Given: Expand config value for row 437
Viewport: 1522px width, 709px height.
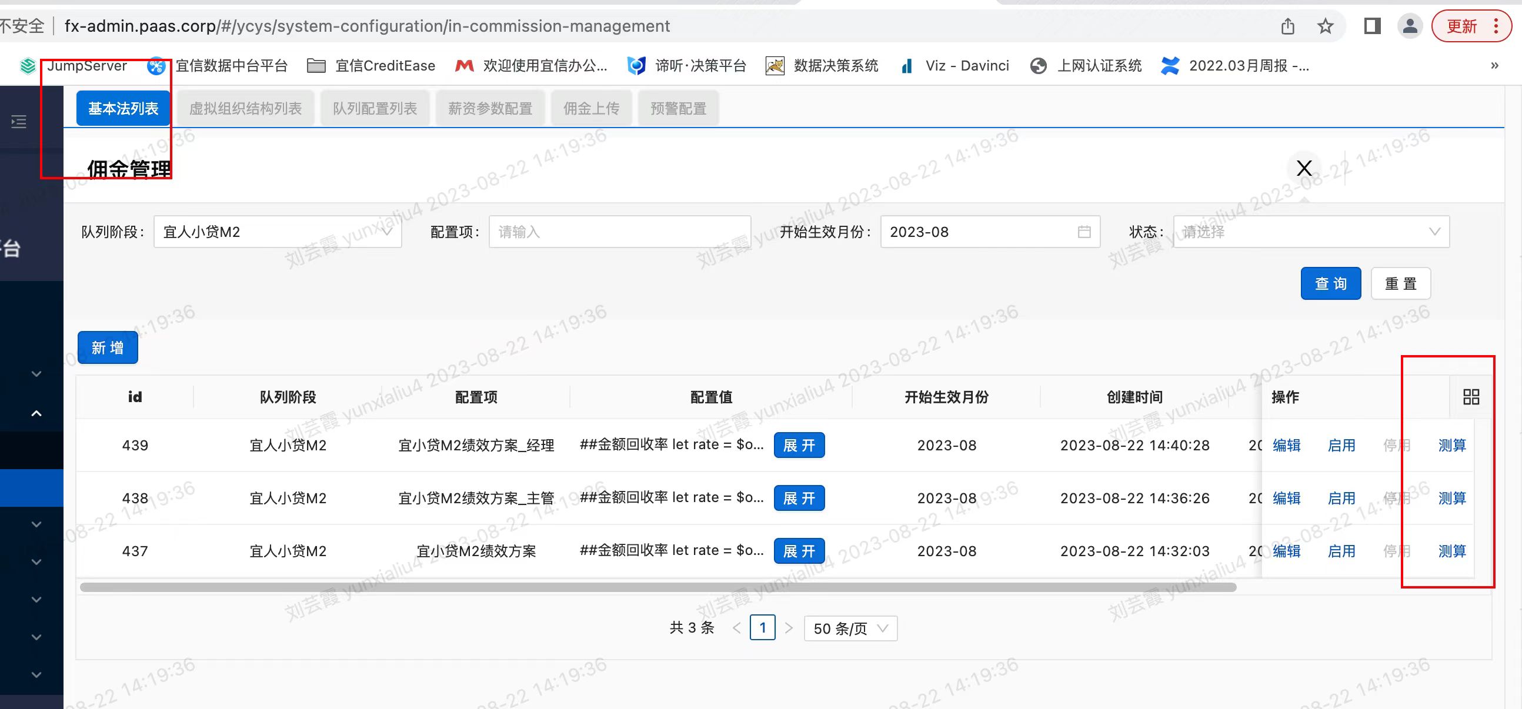Looking at the screenshot, I should click(x=799, y=551).
